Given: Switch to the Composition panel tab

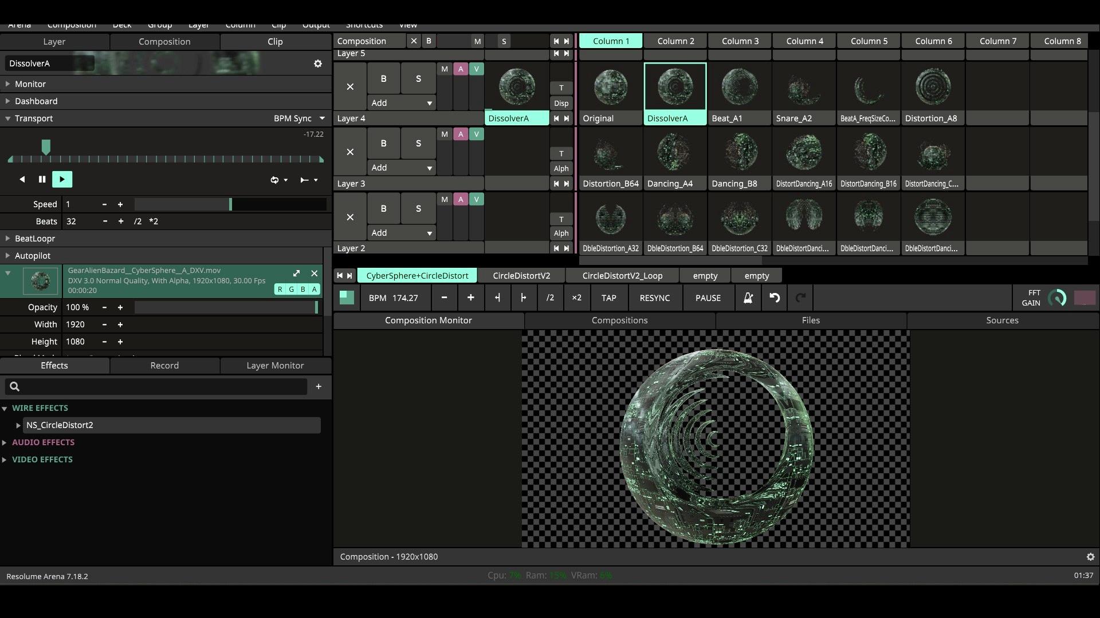Looking at the screenshot, I should pyautogui.click(x=164, y=42).
